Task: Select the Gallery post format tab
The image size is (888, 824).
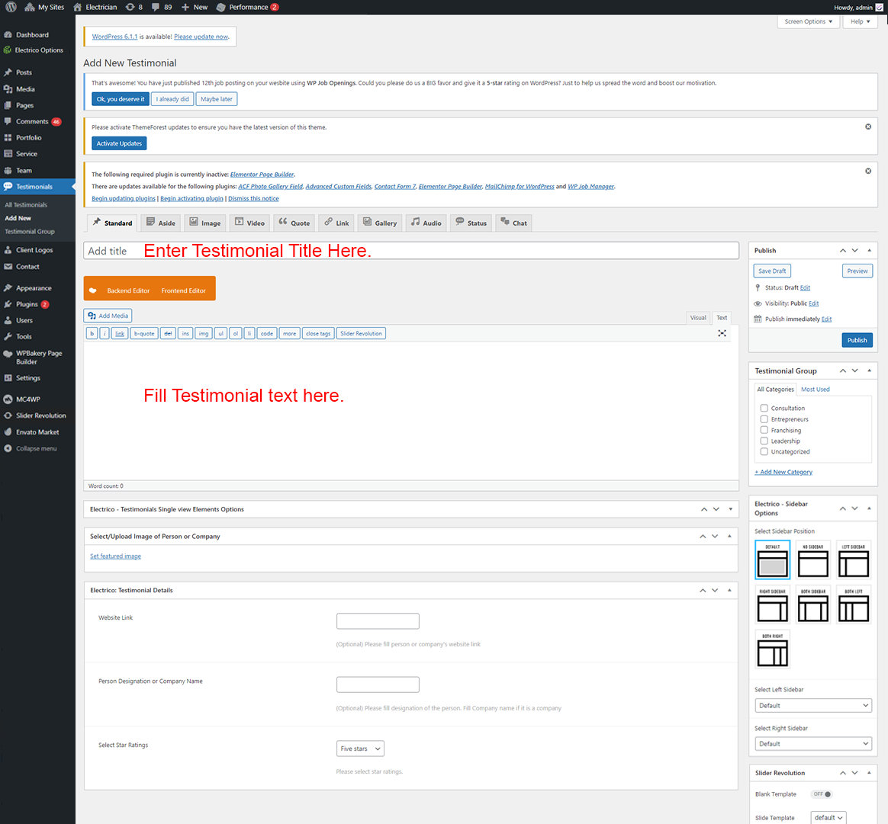Action: pos(380,223)
